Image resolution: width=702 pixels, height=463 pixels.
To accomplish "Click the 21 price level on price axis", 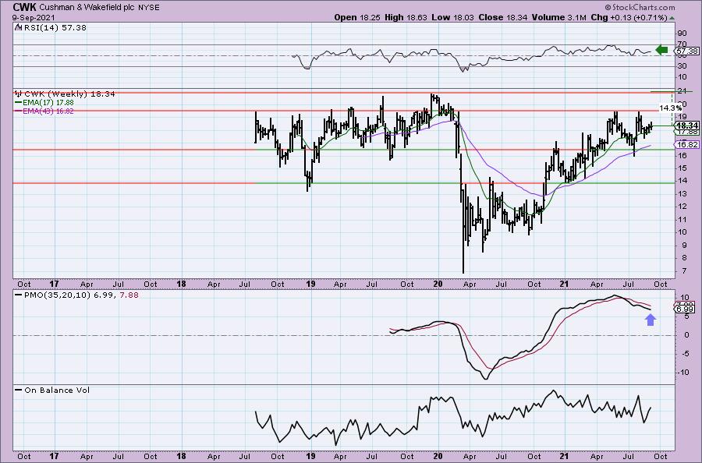I will (682, 91).
